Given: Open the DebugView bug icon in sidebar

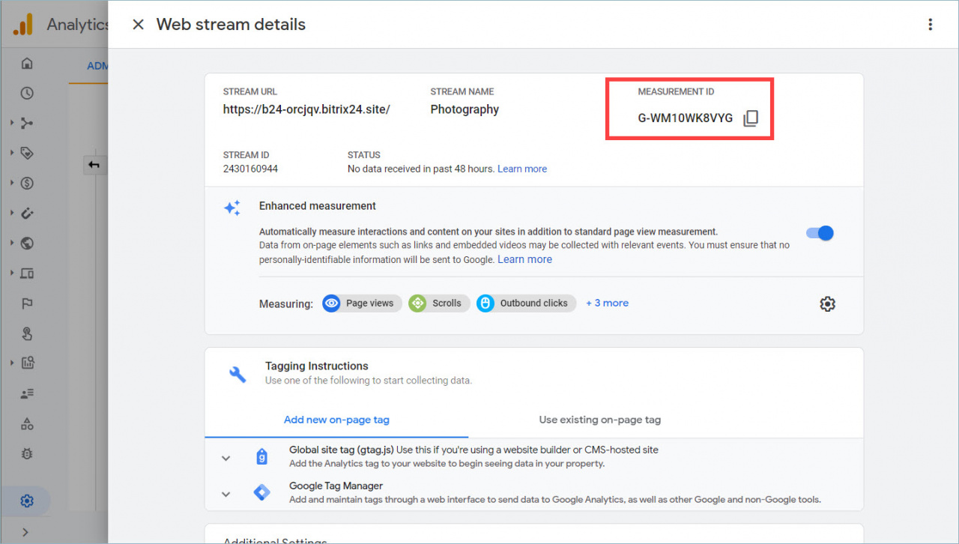Looking at the screenshot, I should click(x=27, y=454).
